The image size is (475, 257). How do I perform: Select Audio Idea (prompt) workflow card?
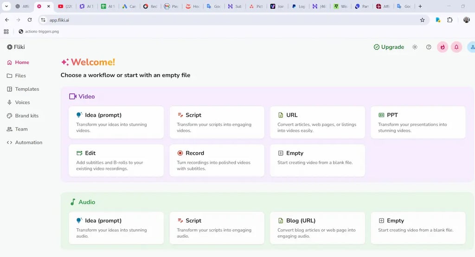[116, 228]
